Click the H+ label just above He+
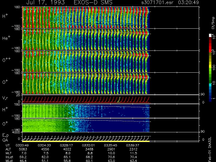216x162 pixels. tap(5, 16)
